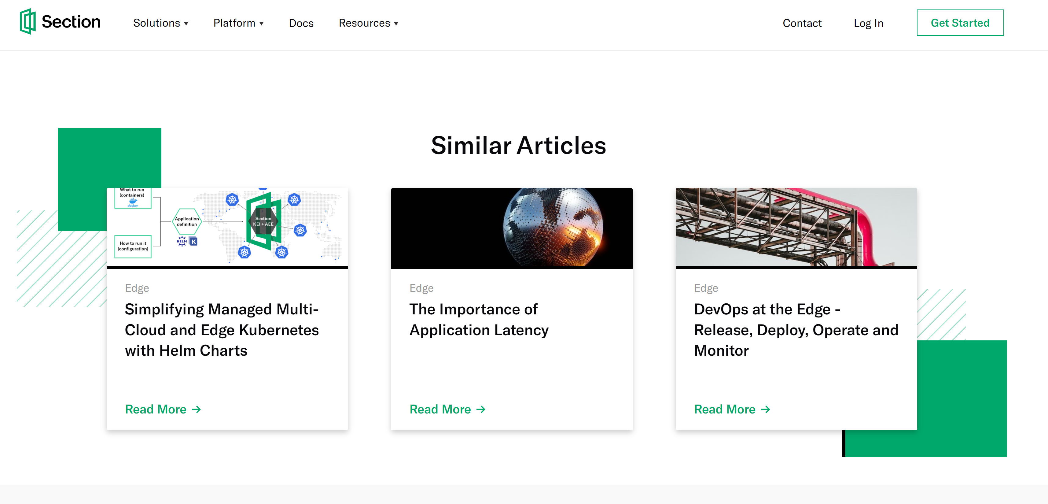Click Read More for the DevOps article
This screenshot has width=1048, height=504.
tap(725, 409)
